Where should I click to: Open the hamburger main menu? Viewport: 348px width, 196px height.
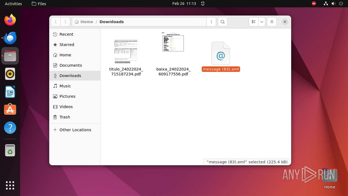tap(272, 22)
